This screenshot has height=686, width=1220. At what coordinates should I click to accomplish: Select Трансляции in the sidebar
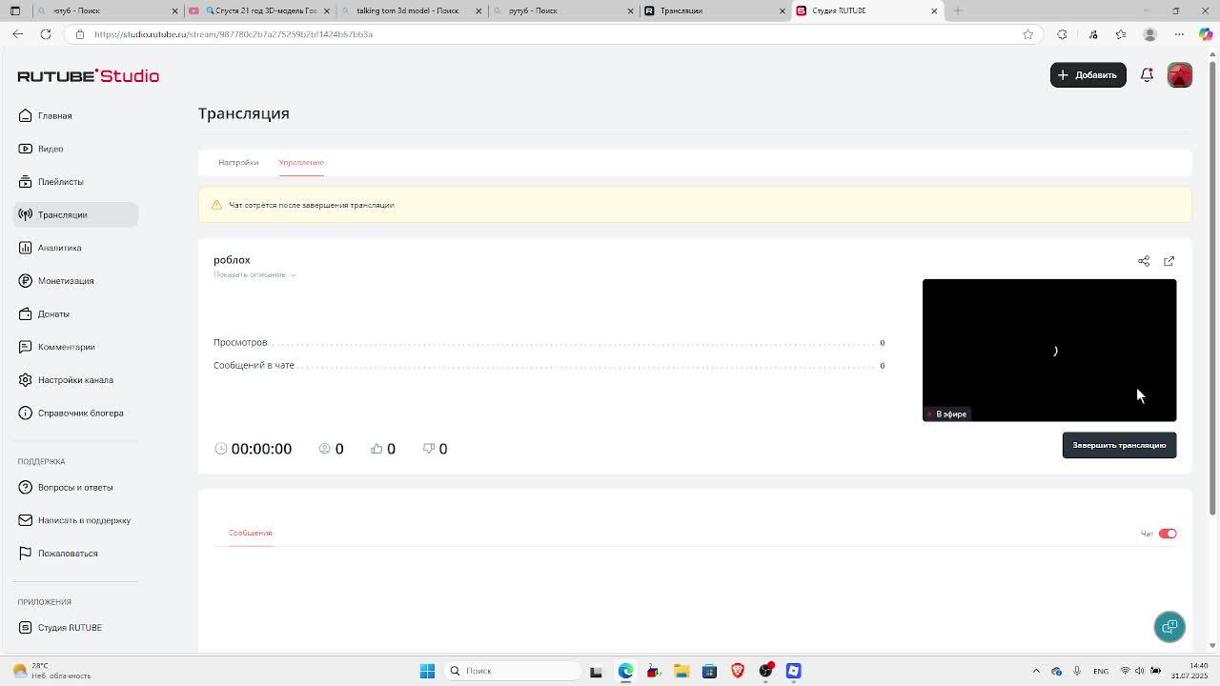[75, 214]
